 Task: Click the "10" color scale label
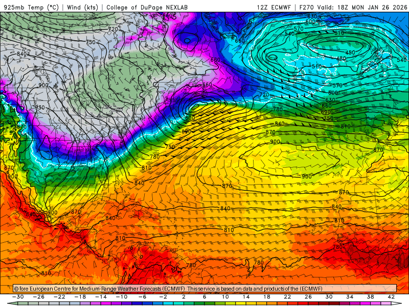coord(225,297)
